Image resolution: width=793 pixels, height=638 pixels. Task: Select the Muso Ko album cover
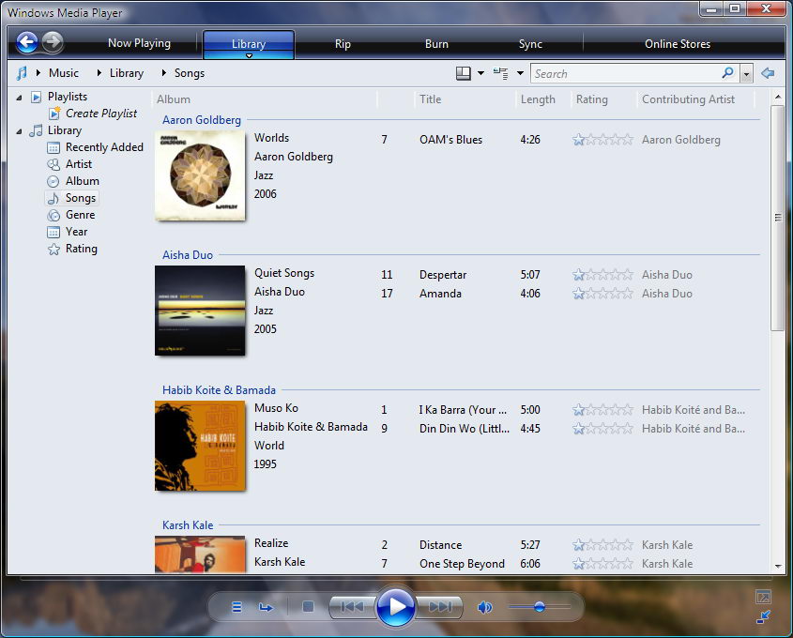tap(200, 446)
